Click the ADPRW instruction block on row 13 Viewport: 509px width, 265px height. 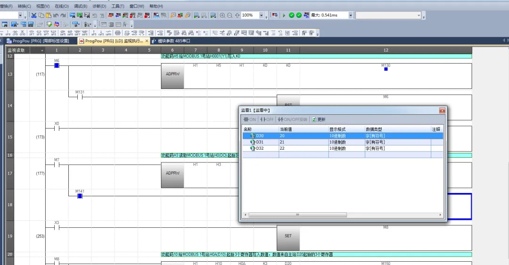coord(172,75)
